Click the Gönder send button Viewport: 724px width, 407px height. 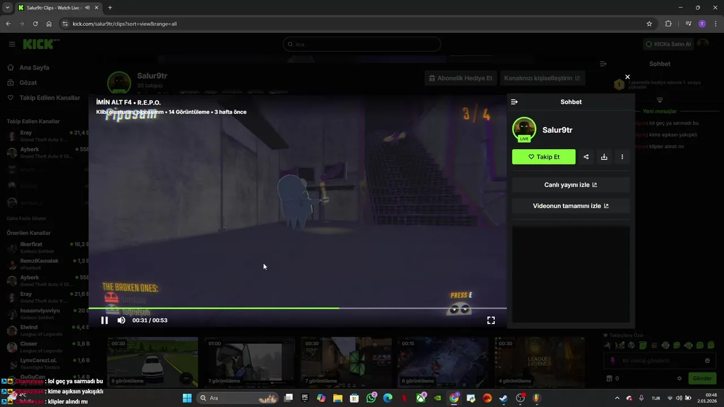coord(702,378)
